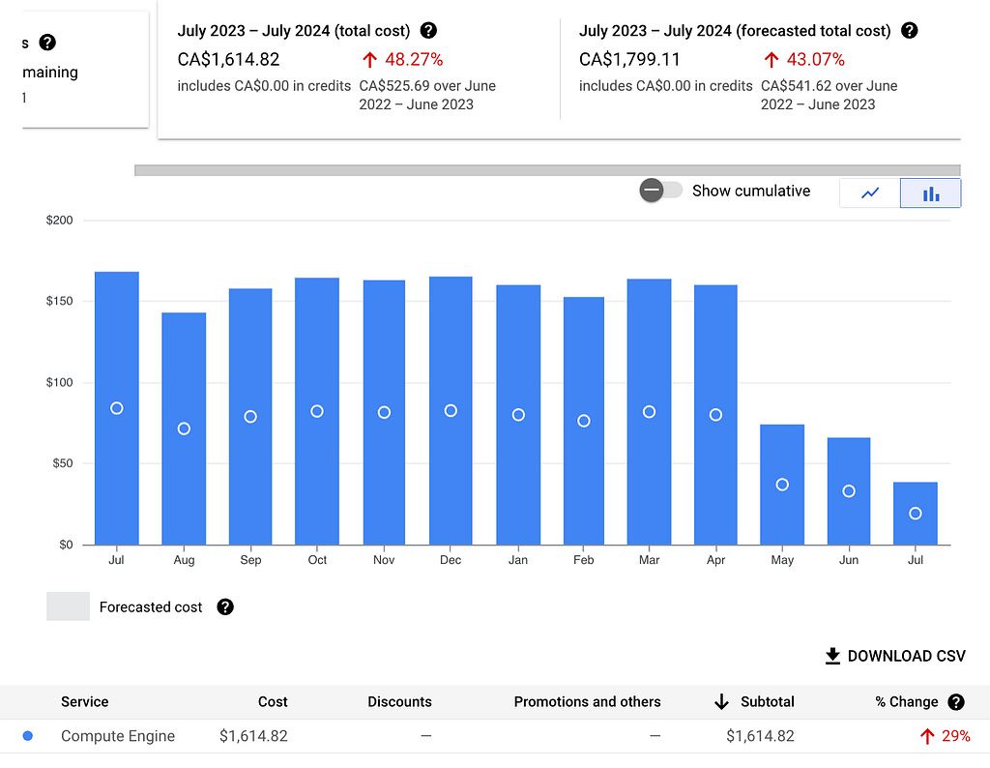
Task: Select the Mar bar in chart
Action: (x=649, y=412)
